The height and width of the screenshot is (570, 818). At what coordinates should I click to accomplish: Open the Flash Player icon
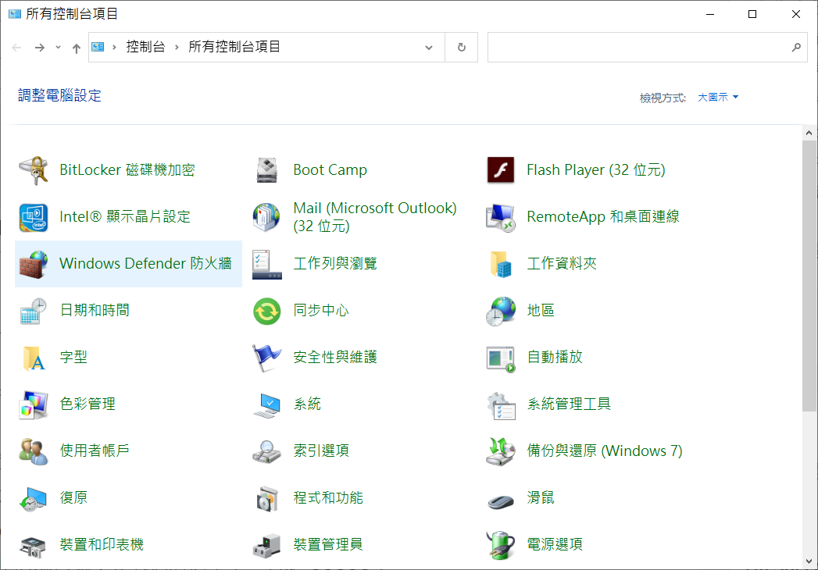pos(501,170)
